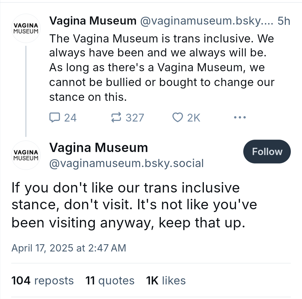
Task: Open the three-dot more options menu
Action: pyautogui.click(x=240, y=117)
